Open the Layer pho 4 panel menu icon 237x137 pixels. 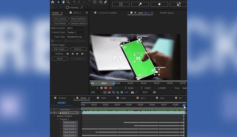coord(152,13)
